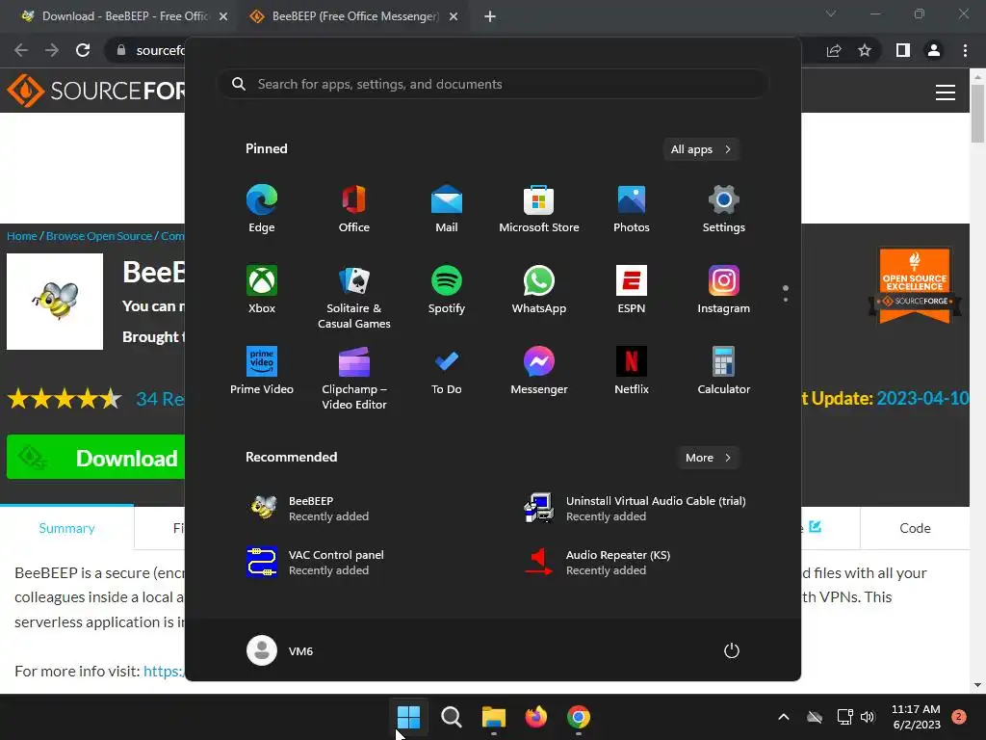Click the power button in Start menu
Viewport: 986px width, 740px height.
click(x=732, y=650)
